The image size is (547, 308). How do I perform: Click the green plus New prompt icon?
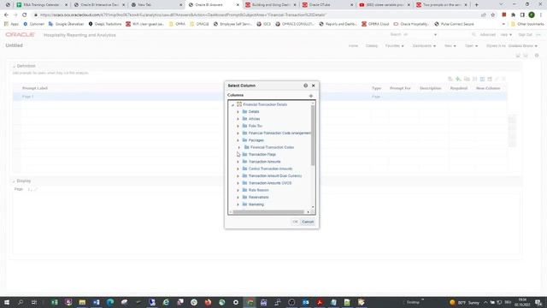pos(458,80)
